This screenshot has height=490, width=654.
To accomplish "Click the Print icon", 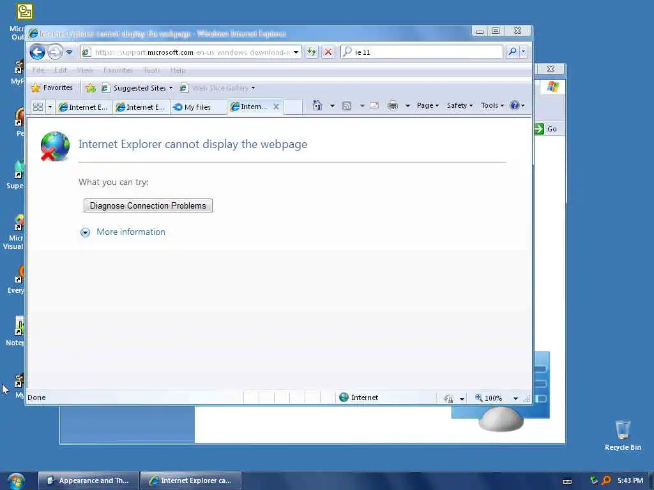I will click(393, 106).
